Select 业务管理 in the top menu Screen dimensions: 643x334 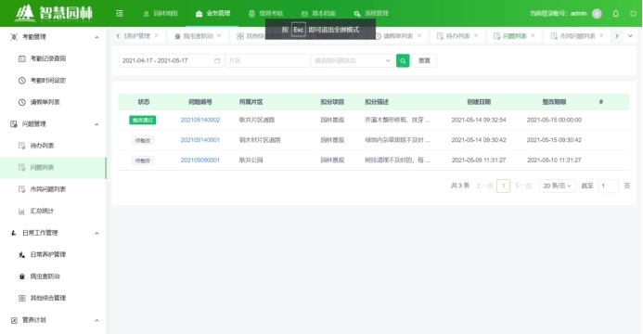[213, 14]
